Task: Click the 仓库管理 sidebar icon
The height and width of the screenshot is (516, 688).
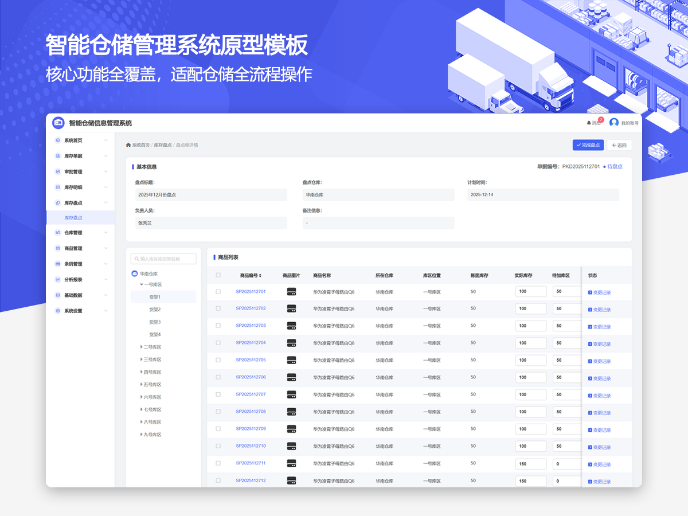Action: click(58, 233)
